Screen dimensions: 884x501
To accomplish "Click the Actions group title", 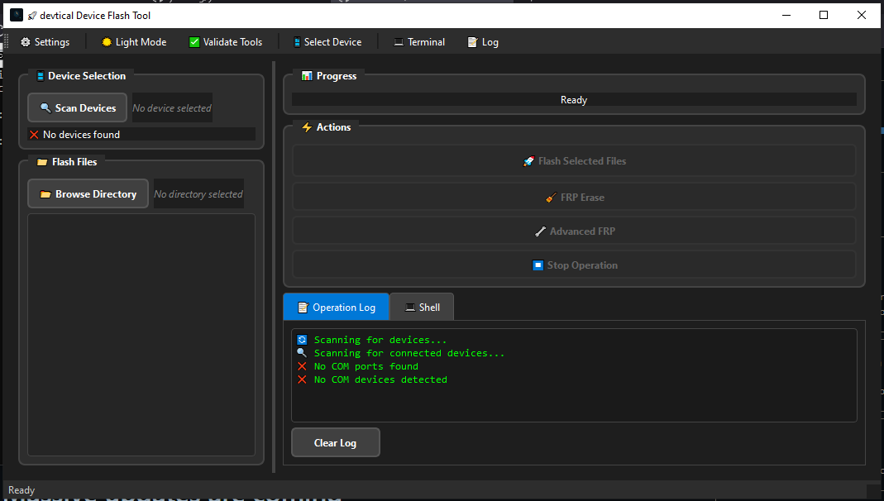I will (x=334, y=126).
